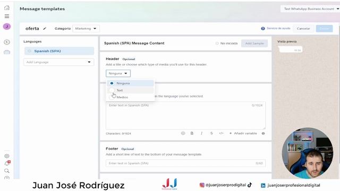Click info icon next to Añadir variable

click(x=263, y=133)
